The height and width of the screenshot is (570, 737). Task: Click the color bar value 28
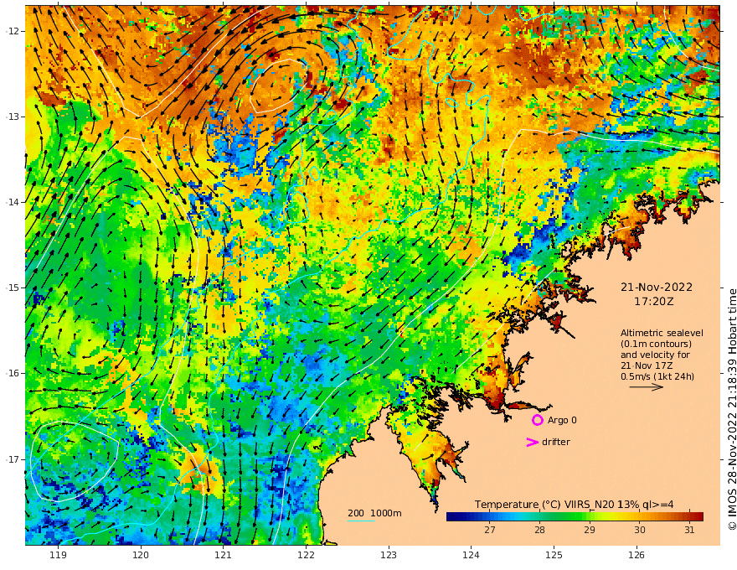(539, 530)
